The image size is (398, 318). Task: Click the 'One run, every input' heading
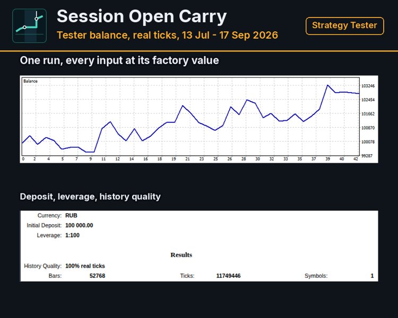tap(119, 60)
